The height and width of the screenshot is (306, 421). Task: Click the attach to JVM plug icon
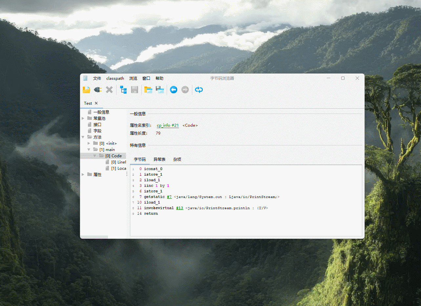pyautogui.click(x=97, y=90)
